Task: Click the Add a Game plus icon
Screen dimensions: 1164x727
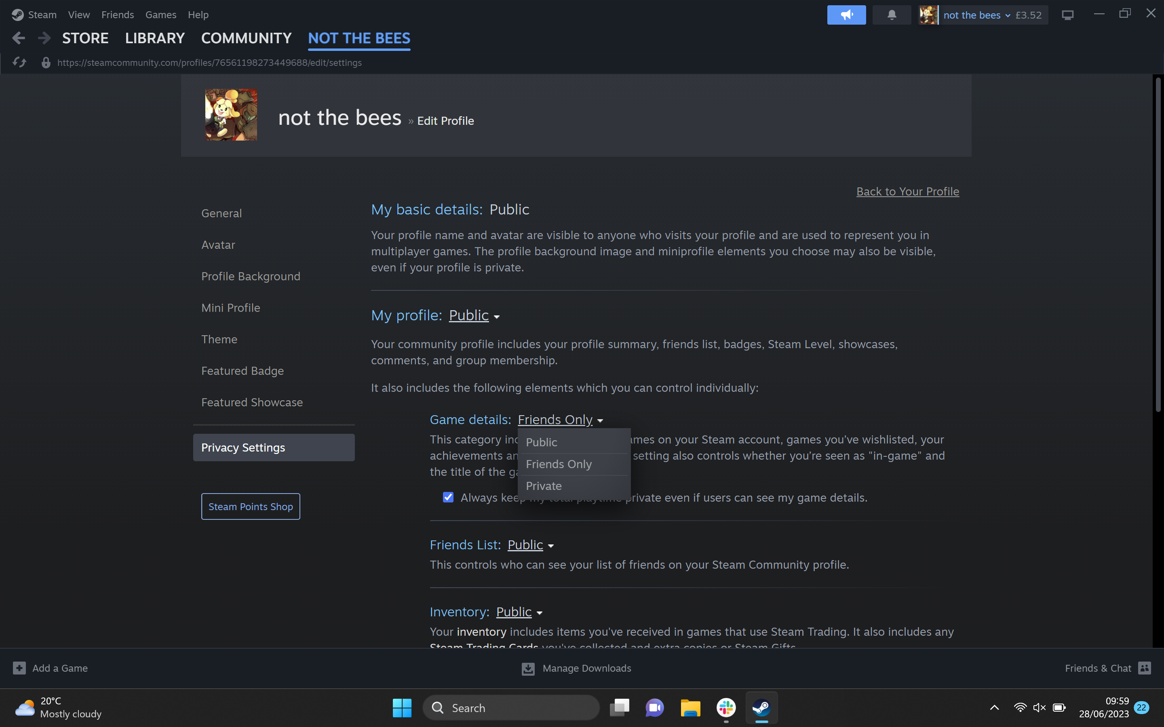Action: 19,668
